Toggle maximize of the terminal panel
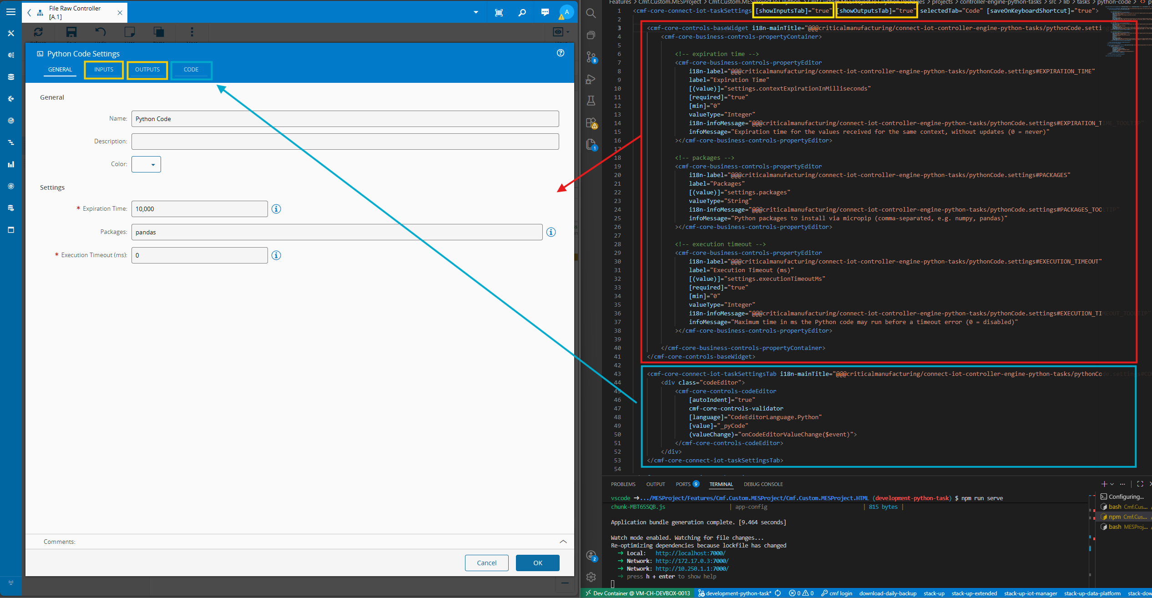Viewport: 1152px width, 598px height. [1140, 484]
